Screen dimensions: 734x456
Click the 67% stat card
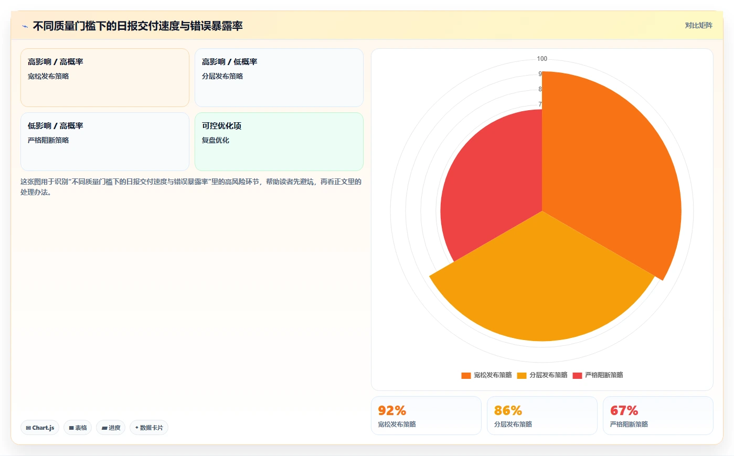tap(658, 416)
